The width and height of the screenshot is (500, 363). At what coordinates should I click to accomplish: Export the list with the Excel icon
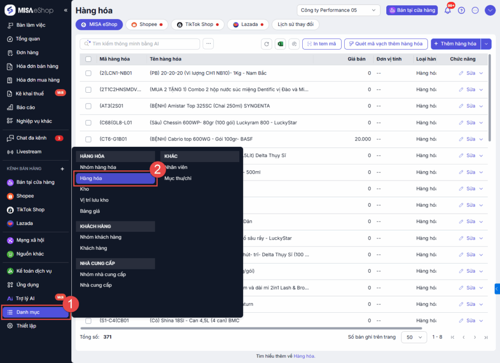pyautogui.click(x=280, y=43)
